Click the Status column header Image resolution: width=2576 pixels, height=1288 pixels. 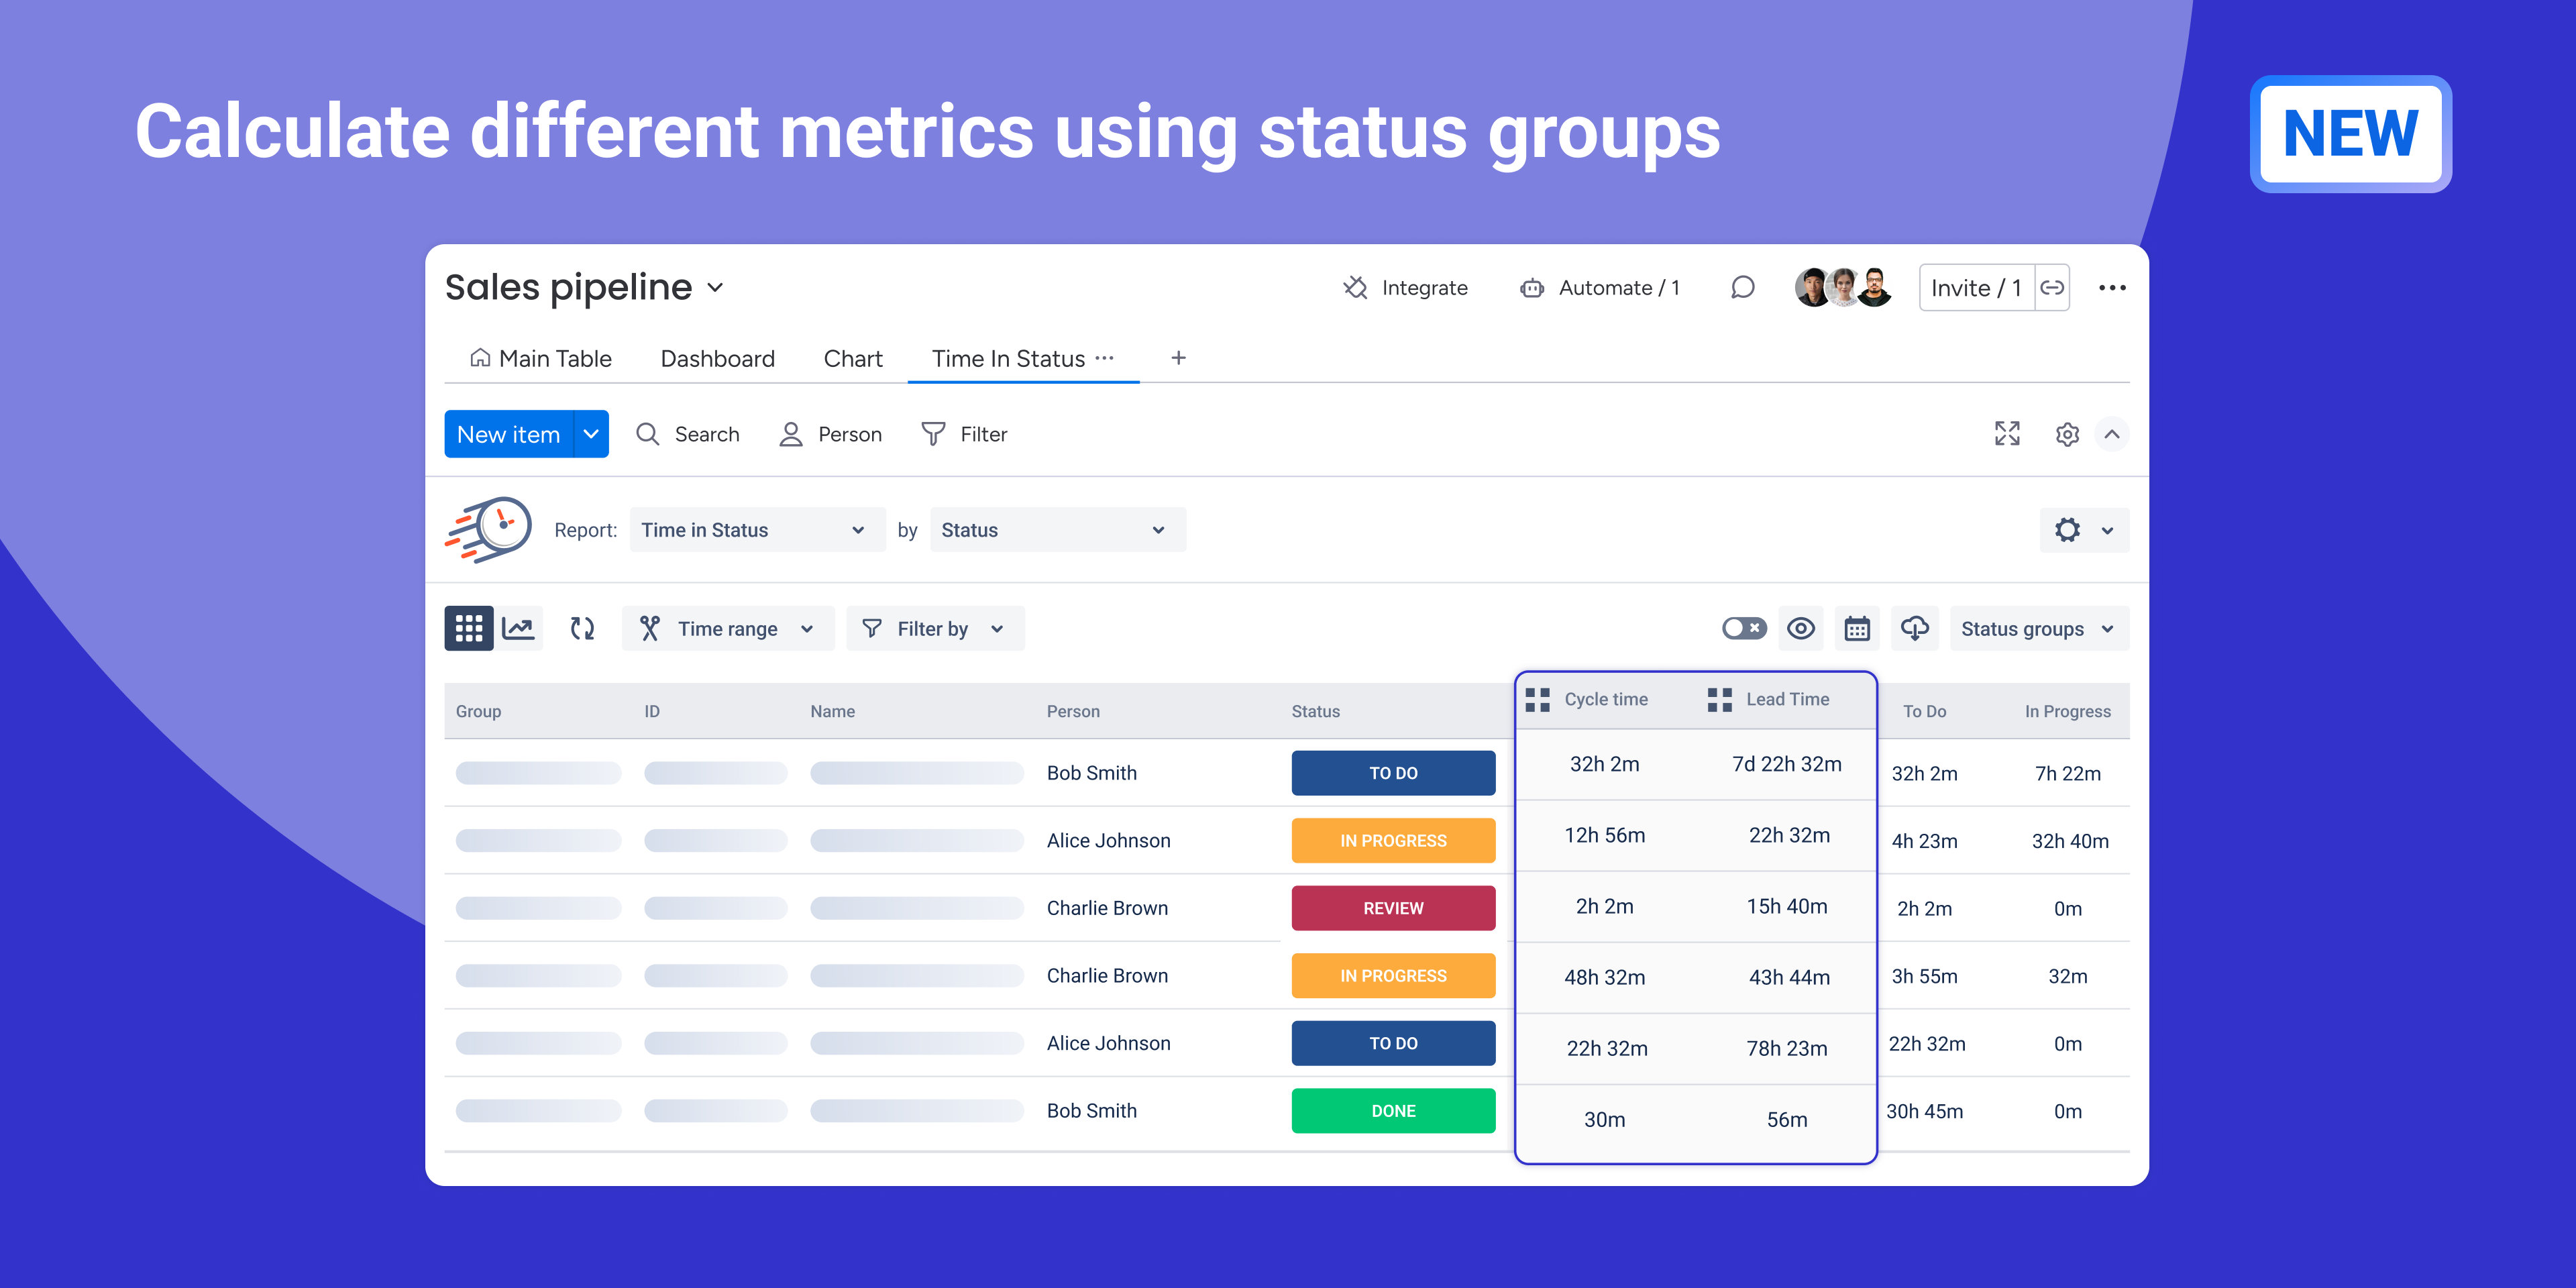1315,711
